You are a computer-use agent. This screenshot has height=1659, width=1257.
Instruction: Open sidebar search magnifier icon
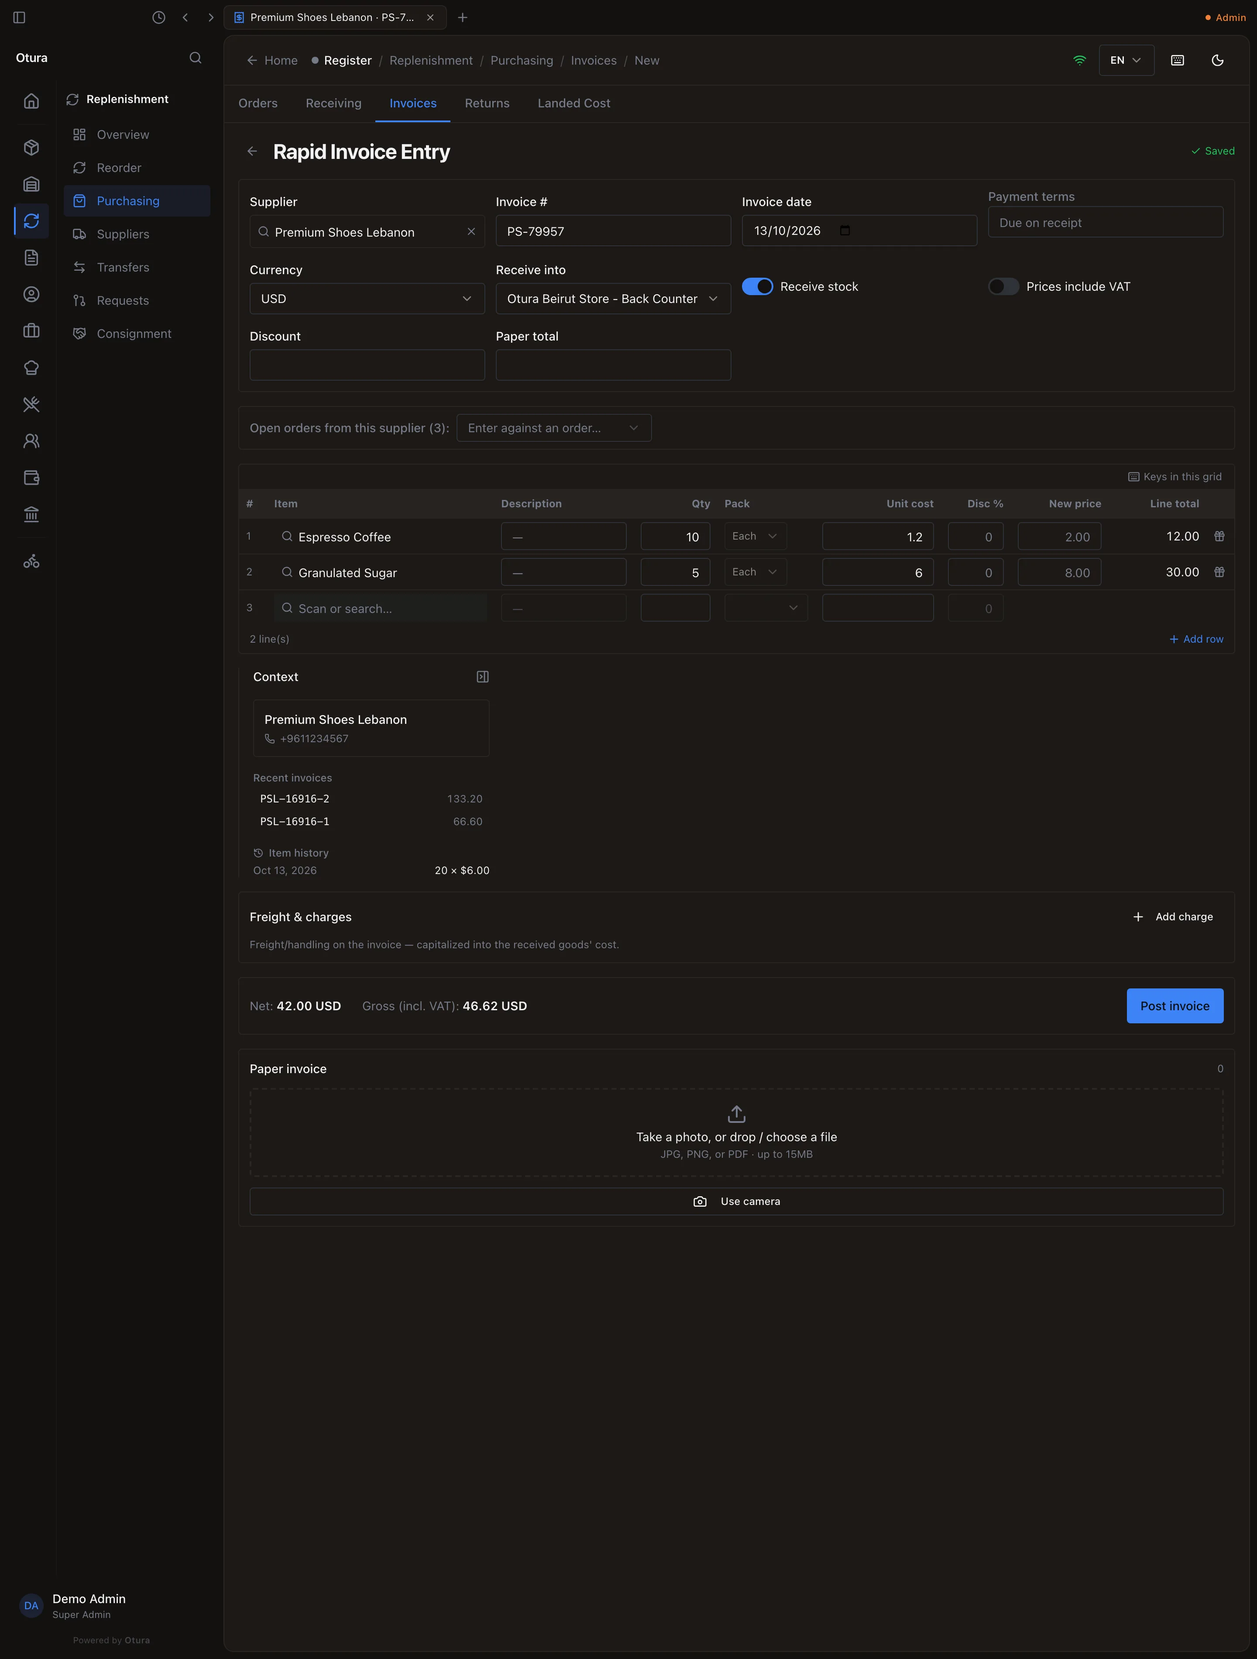(196, 58)
